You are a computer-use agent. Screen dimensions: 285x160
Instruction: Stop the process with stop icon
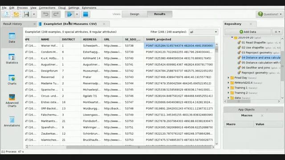pos(85,14)
